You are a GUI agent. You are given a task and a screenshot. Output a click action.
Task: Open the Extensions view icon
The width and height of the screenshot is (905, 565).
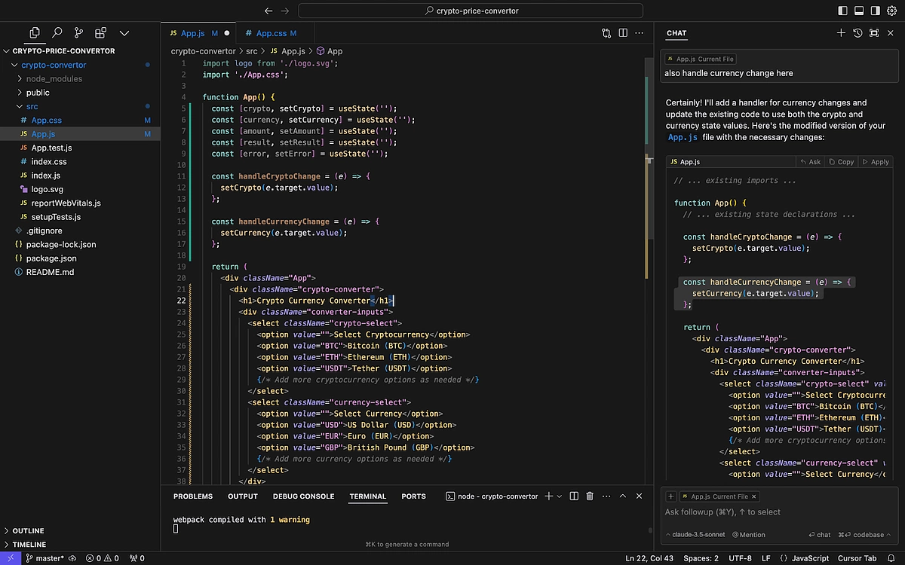click(x=100, y=33)
